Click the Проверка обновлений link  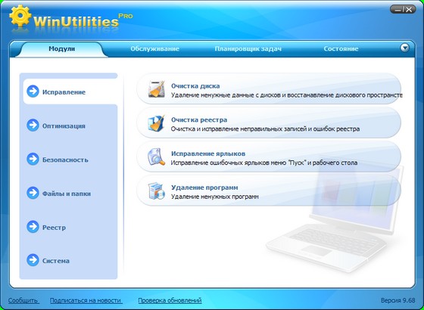click(170, 300)
